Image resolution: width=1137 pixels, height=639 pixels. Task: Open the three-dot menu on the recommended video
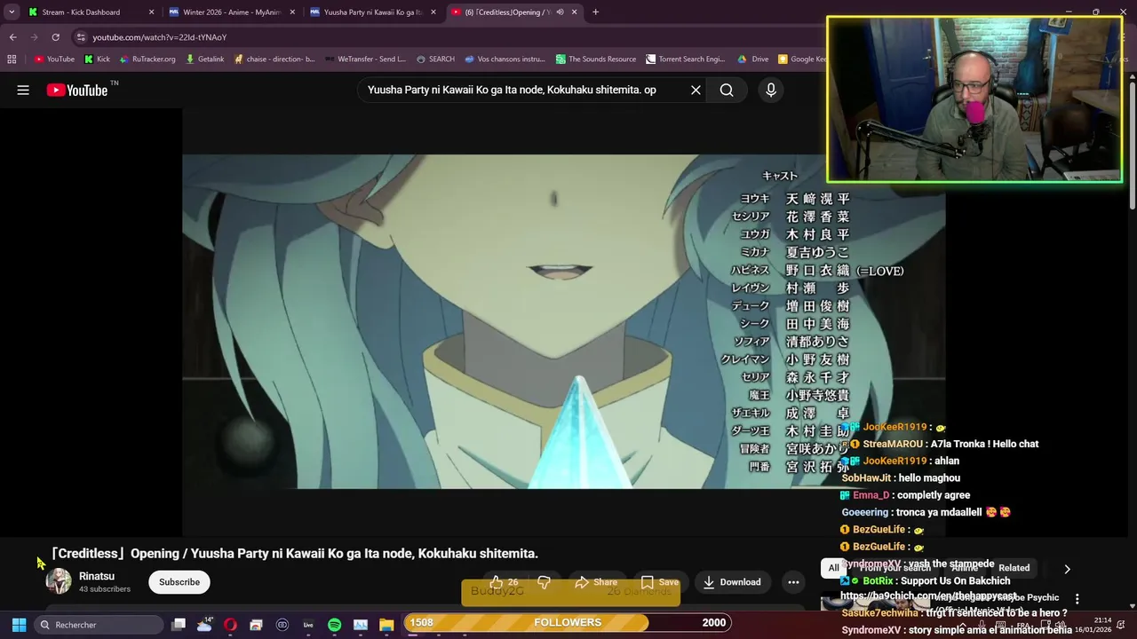point(1077,599)
